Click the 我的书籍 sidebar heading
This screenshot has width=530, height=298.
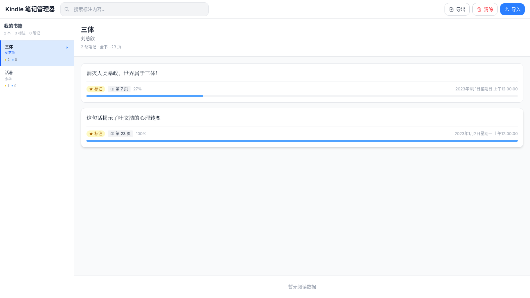coord(13,26)
